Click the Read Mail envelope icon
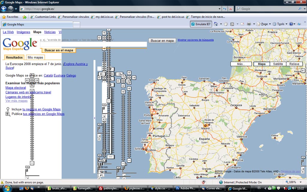This screenshot has width=307, height=192. coord(242,24)
